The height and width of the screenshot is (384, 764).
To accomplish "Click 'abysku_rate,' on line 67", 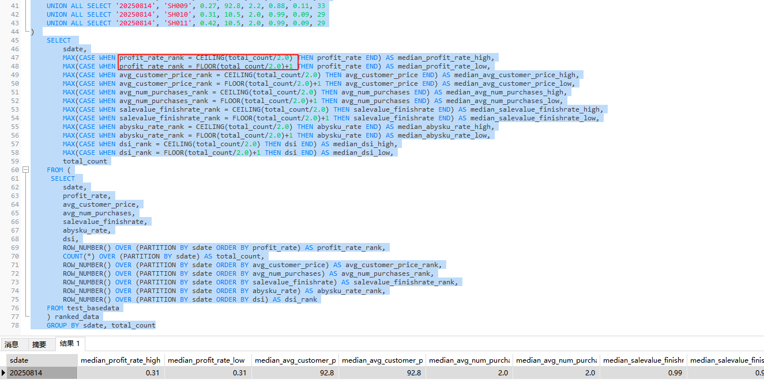I will point(87,230).
